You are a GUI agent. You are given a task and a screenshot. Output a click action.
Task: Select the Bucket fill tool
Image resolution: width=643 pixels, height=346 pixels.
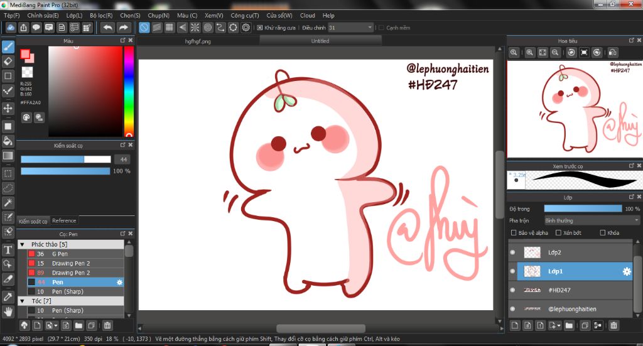pos(8,141)
